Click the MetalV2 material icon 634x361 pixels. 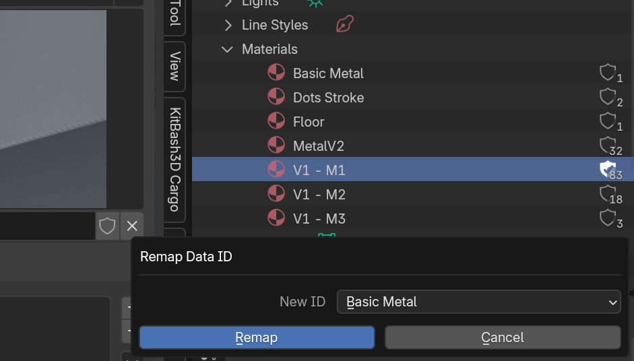[276, 146]
